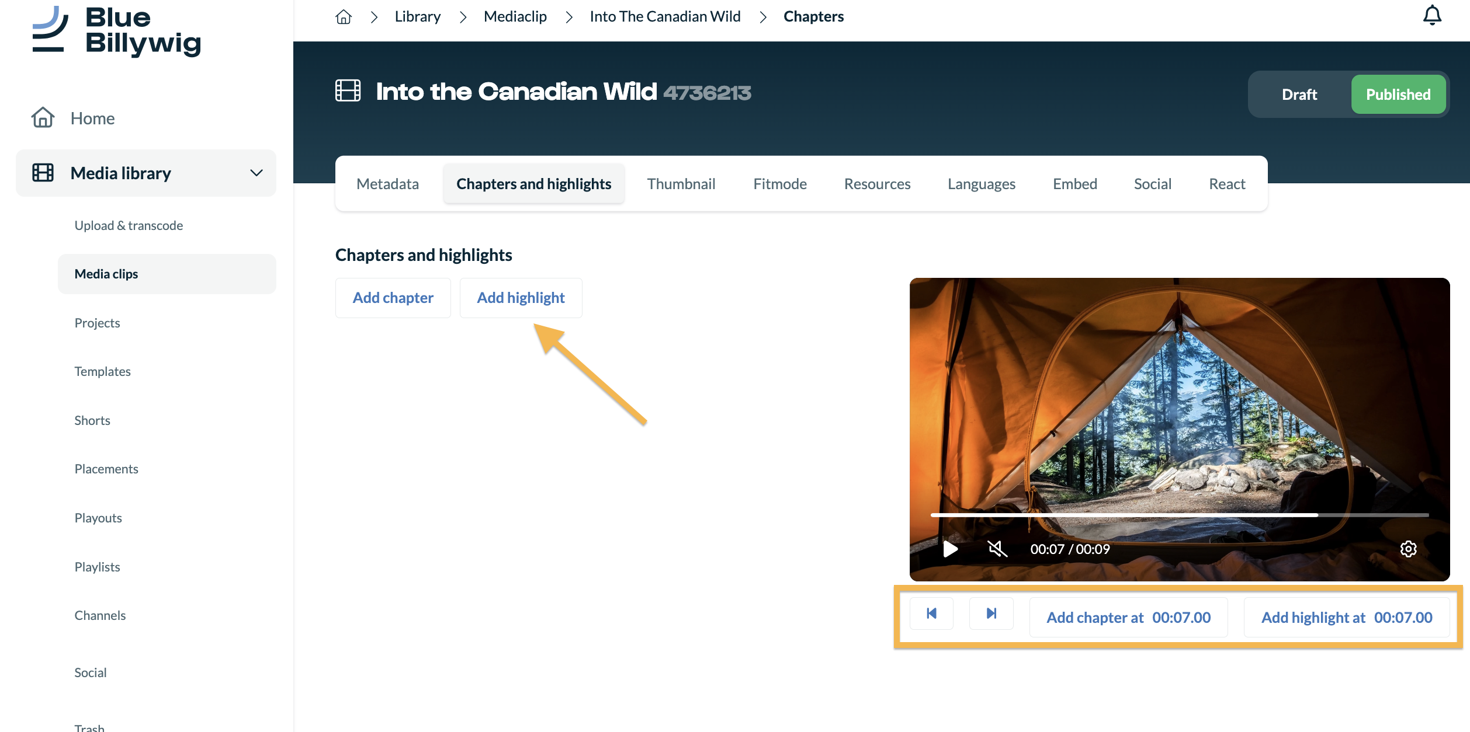The width and height of the screenshot is (1470, 732).
Task: Switch the clip status to Draft
Action: 1299,95
